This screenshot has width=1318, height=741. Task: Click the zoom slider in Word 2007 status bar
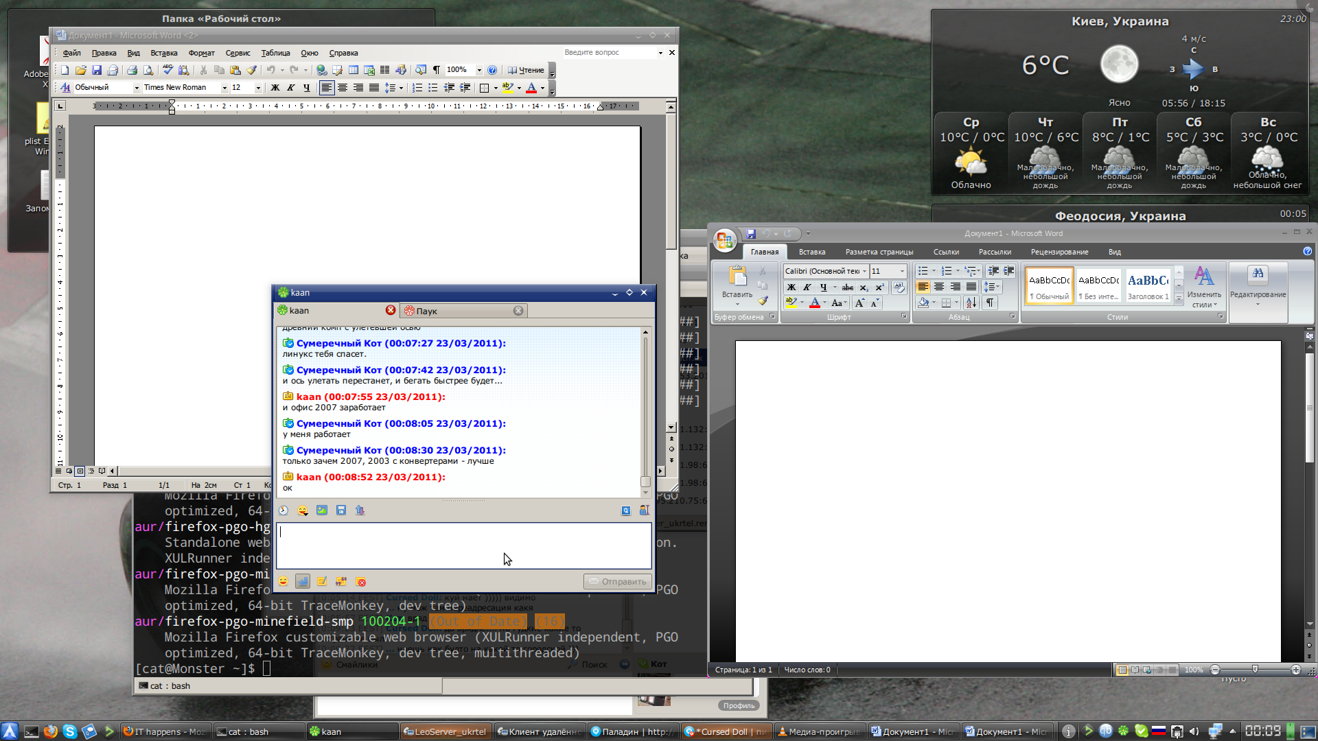(1255, 670)
